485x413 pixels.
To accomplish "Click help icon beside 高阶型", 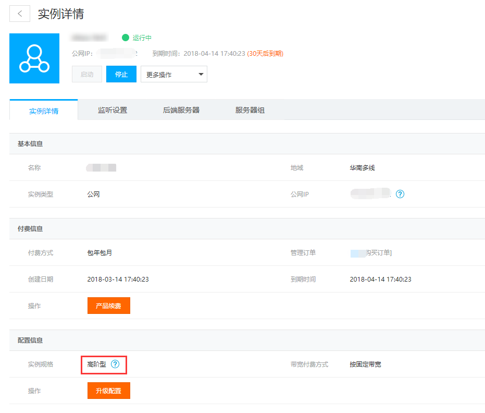I will pos(115,365).
